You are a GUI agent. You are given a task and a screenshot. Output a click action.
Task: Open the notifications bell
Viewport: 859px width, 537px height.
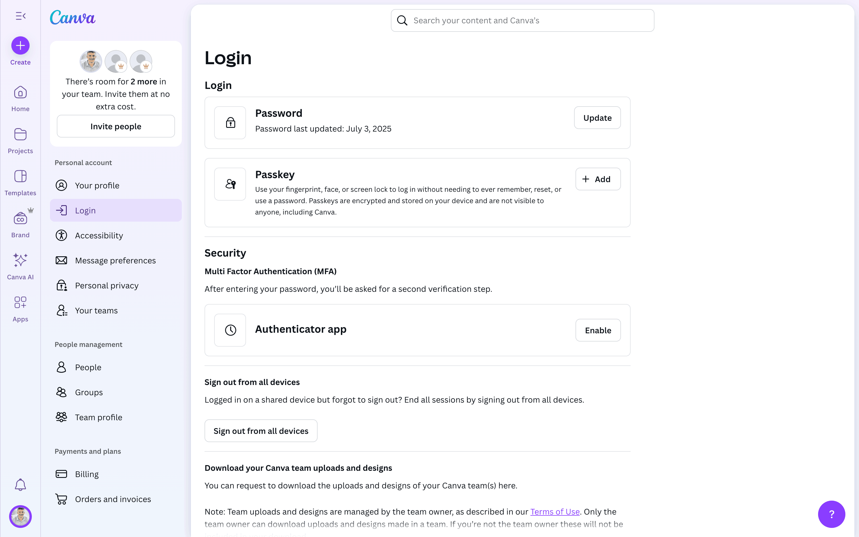click(20, 485)
